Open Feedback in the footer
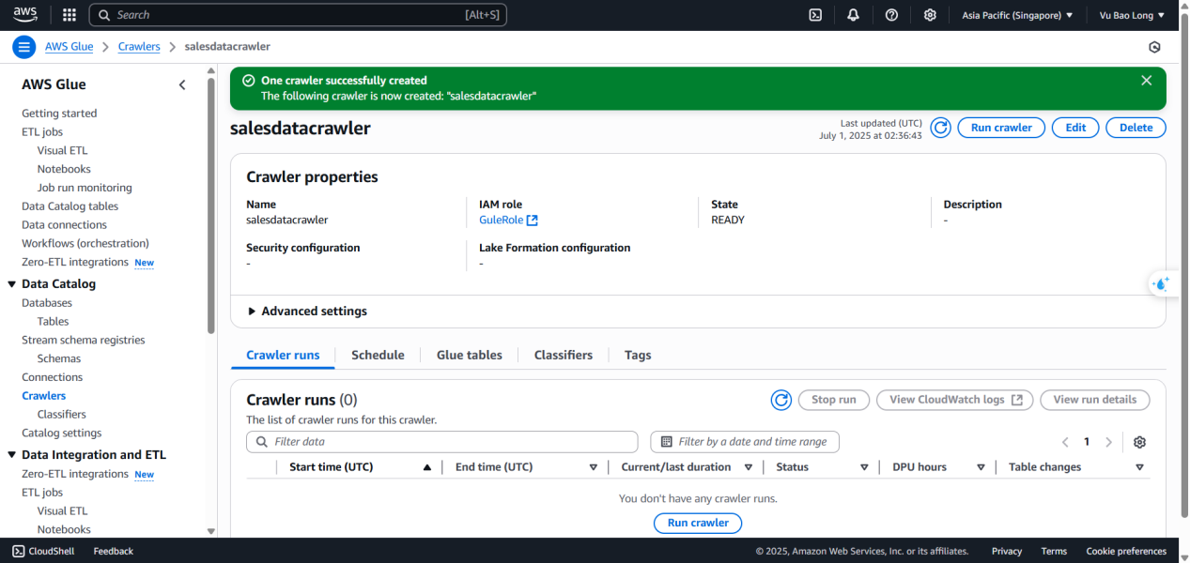The height and width of the screenshot is (563, 1190). pyautogui.click(x=114, y=552)
